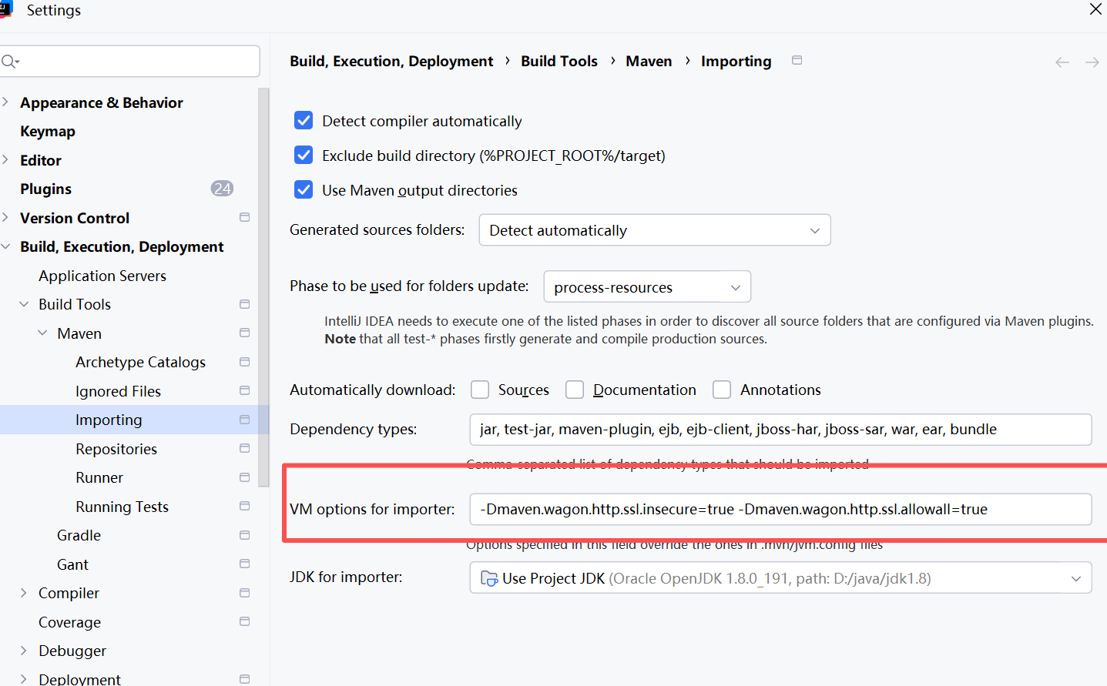Open Application Servers settings
Image resolution: width=1107 pixels, height=686 pixels.
[102, 276]
